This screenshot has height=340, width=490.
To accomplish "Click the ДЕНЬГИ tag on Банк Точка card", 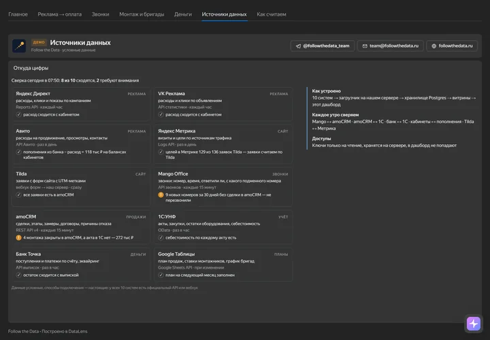I will (138, 254).
